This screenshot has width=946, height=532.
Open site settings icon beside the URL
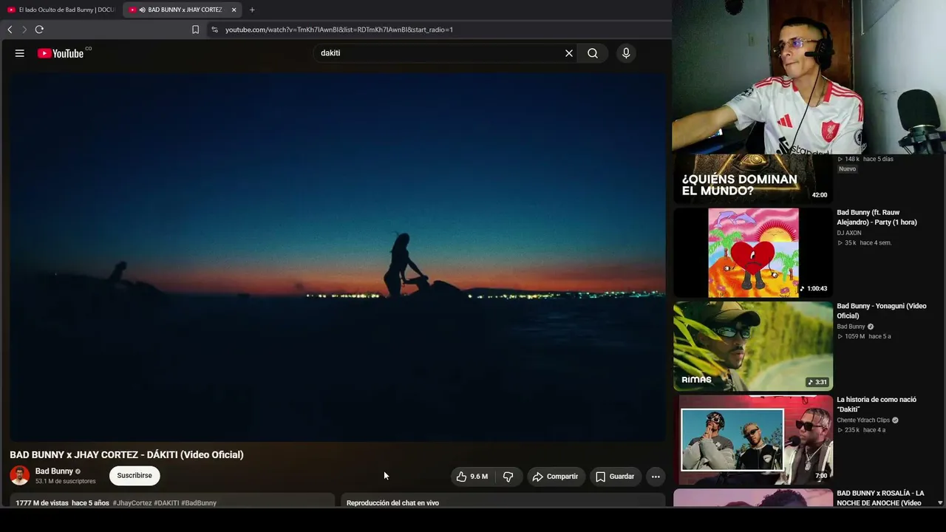point(214,30)
